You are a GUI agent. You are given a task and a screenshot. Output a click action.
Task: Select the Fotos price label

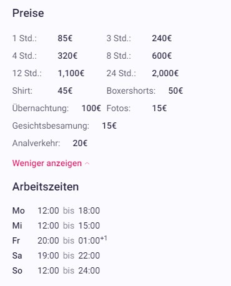click(119, 108)
